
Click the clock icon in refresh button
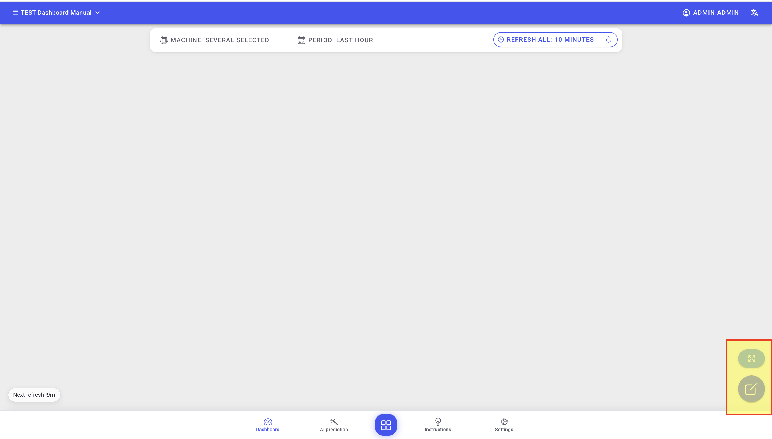pos(501,40)
